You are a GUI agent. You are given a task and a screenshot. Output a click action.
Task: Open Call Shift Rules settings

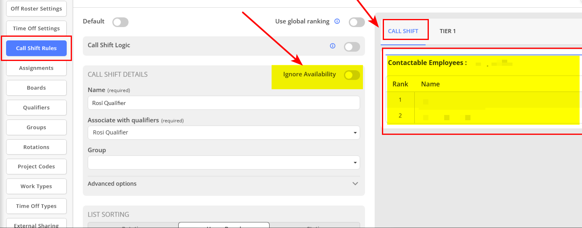pos(36,48)
